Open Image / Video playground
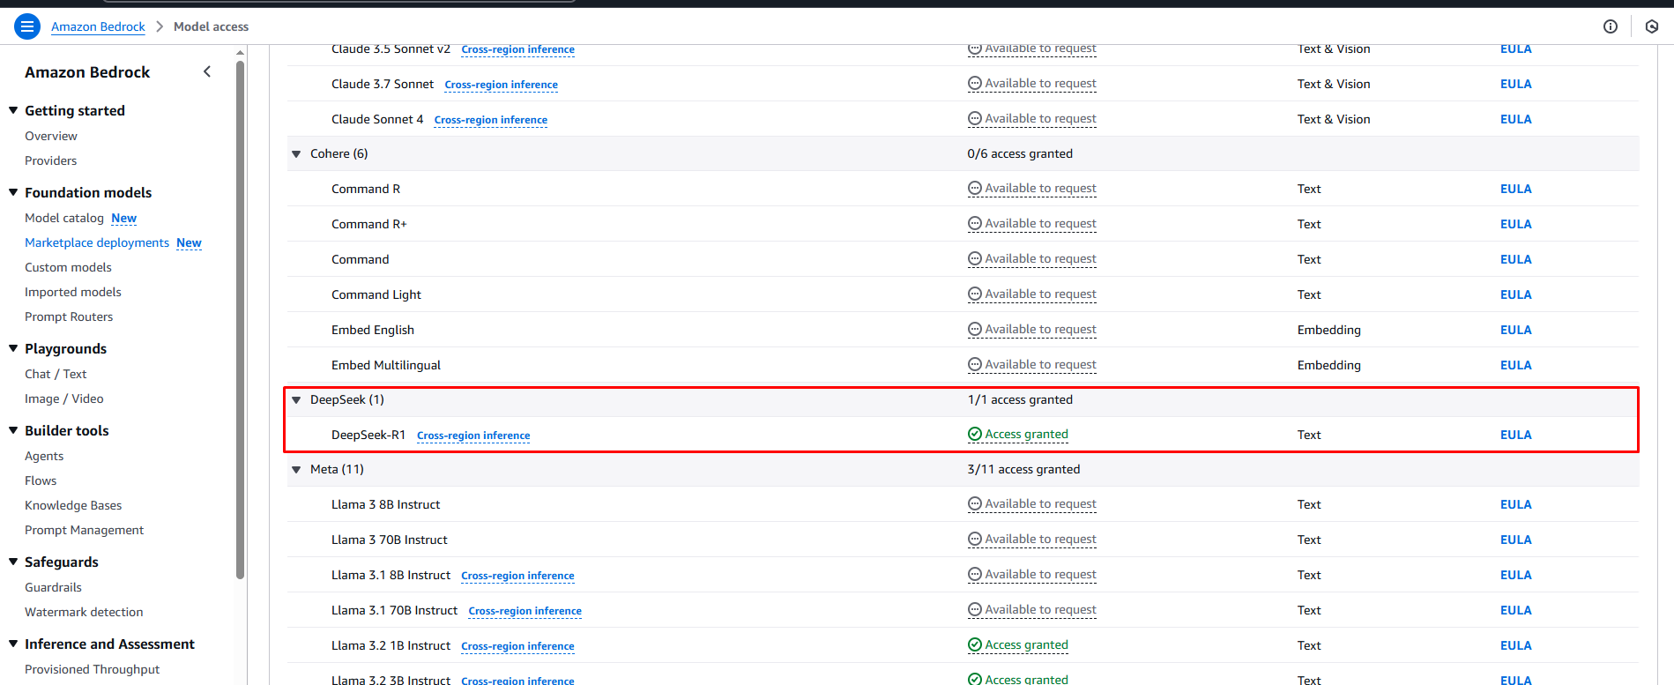The width and height of the screenshot is (1674, 685). (x=63, y=398)
